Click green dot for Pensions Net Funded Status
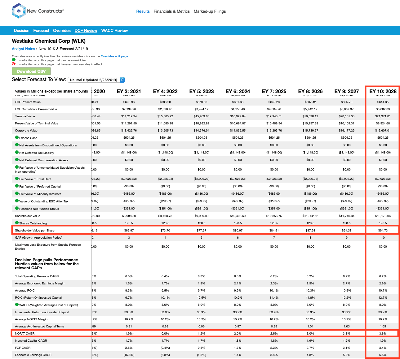 click(17, 208)
